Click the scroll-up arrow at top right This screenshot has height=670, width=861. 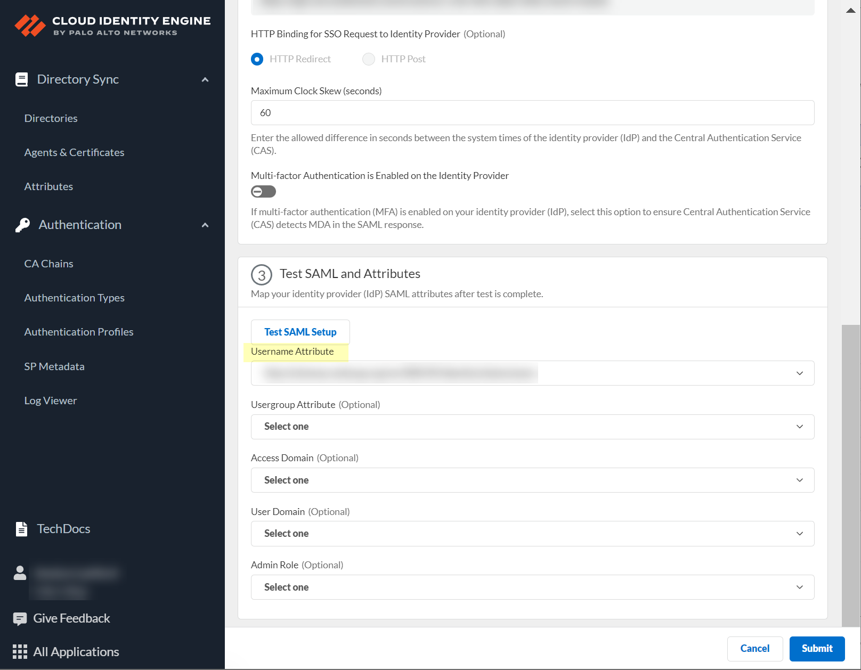[850, 11]
